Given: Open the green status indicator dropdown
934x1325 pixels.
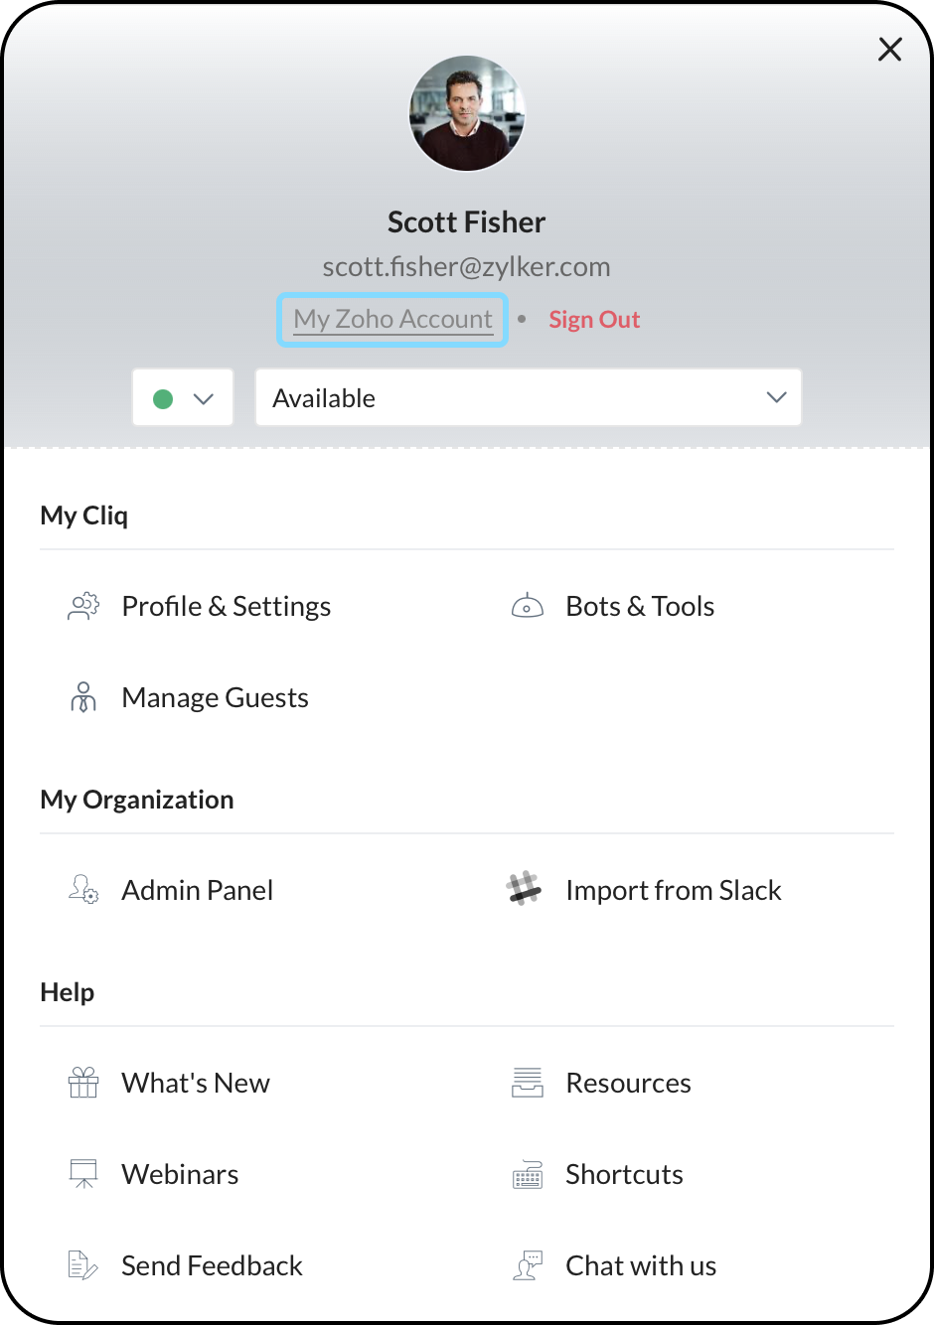Looking at the screenshot, I should pyautogui.click(x=183, y=398).
